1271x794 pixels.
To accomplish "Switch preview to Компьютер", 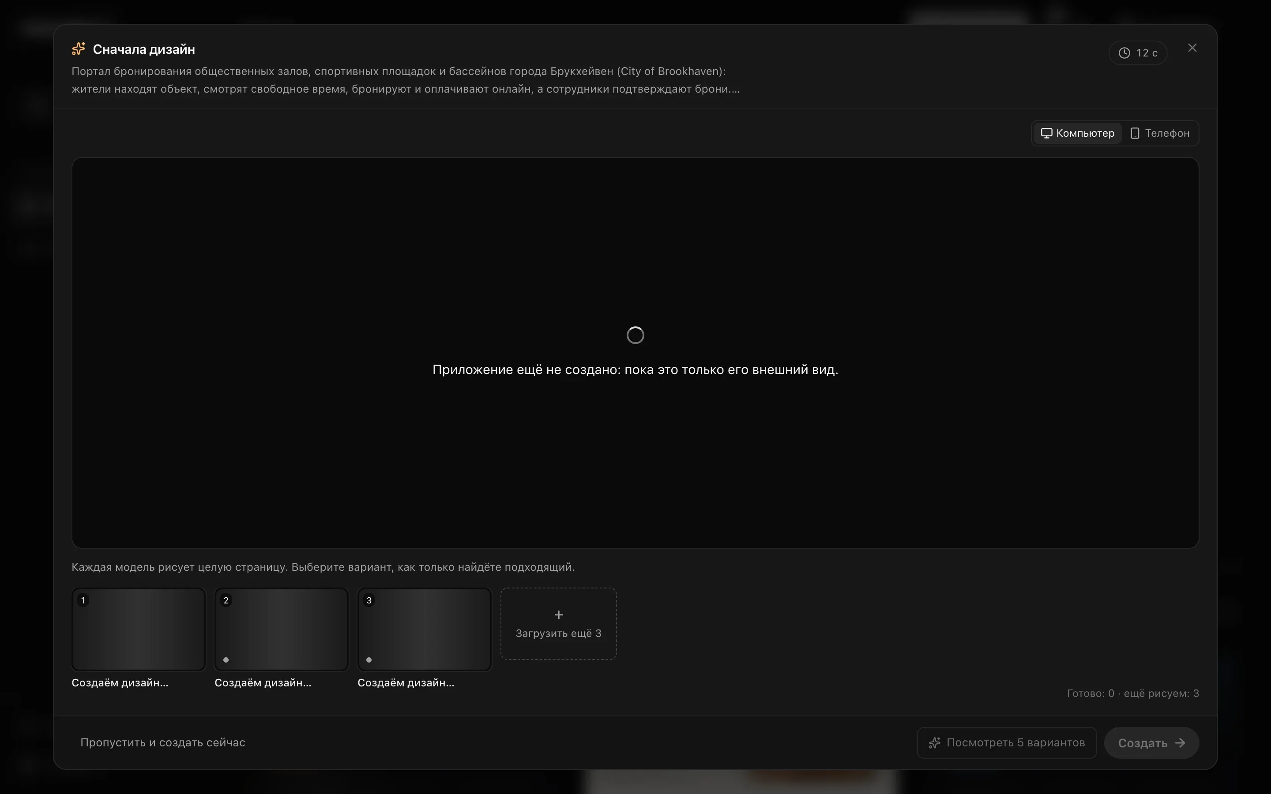I will (x=1077, y=133).
